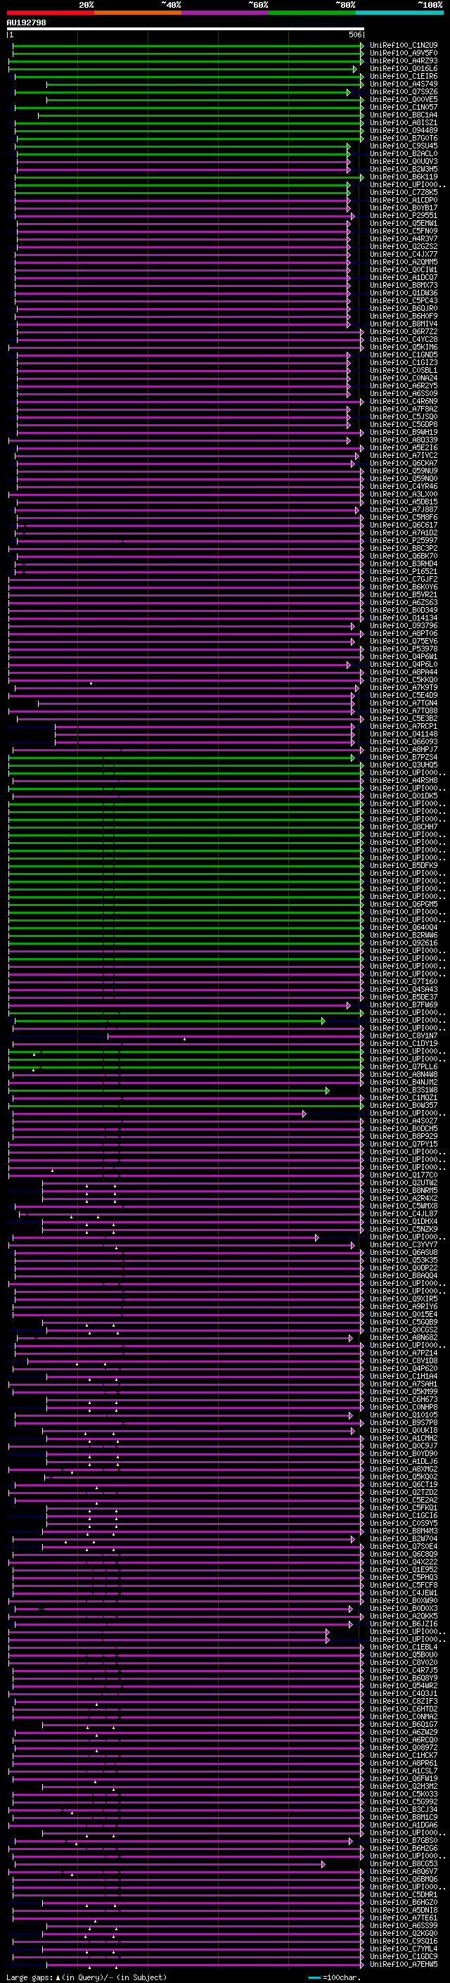Select the UniRef100_A8N4W8 label
This screenshot has width=450, height=1983.
[404, 1075]
